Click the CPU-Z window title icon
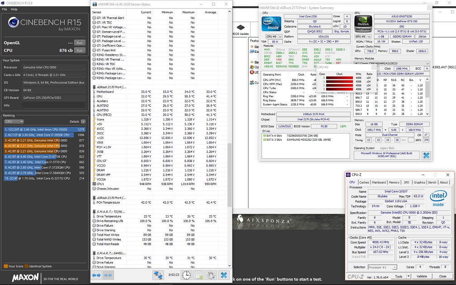Screen dimensions: 456x285 (348, 175)
